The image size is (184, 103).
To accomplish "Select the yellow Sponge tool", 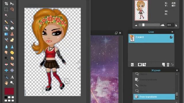I will [x=12, y=53].
